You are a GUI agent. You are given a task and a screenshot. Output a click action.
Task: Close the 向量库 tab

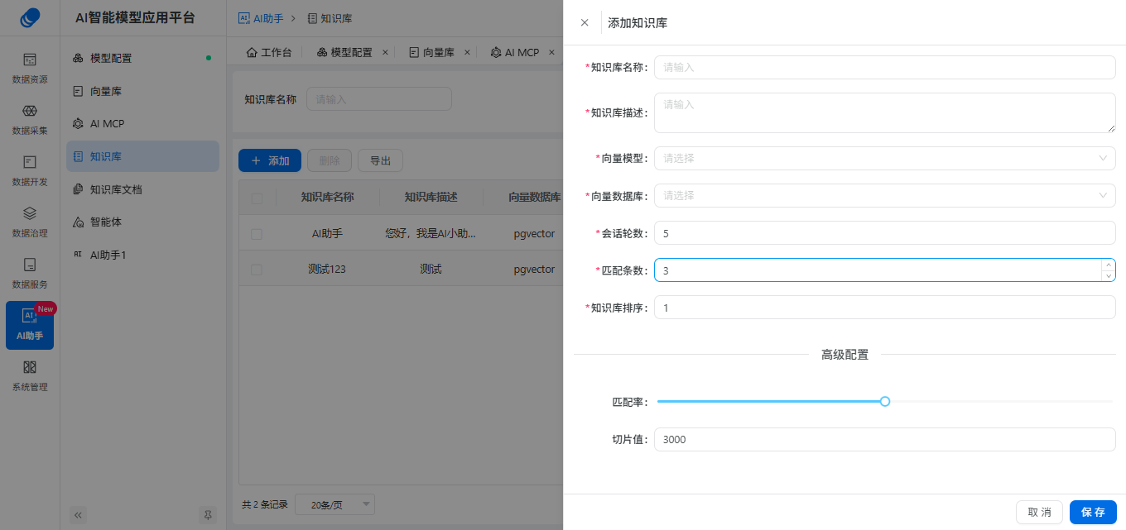(467, 52)
